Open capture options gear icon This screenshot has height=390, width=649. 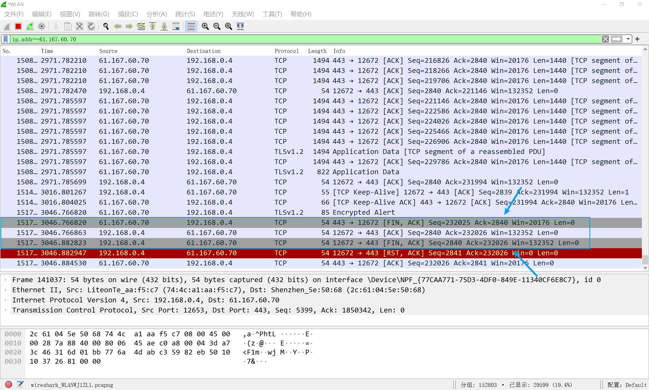pyautogui.click(x=42, y=26)
